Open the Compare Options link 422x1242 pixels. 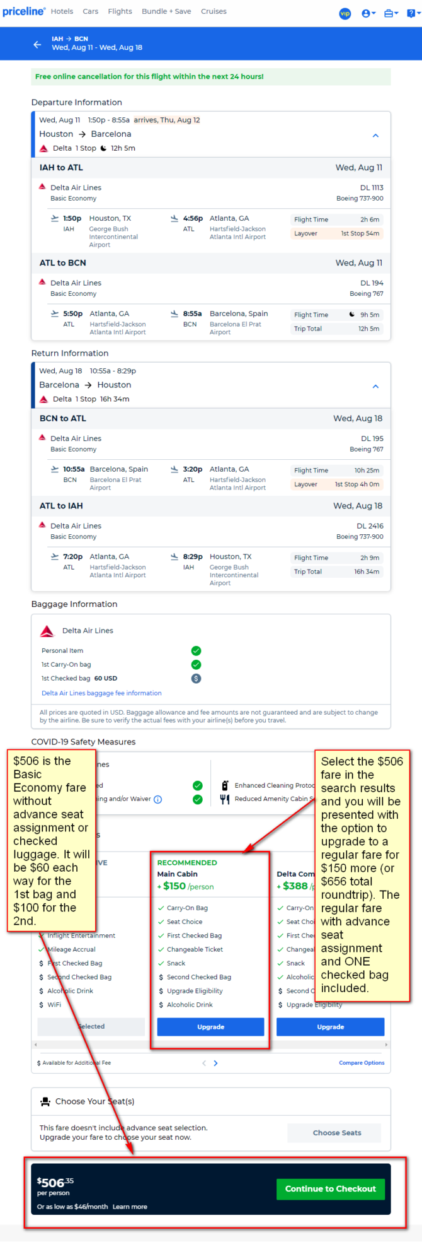[362, 1063]
